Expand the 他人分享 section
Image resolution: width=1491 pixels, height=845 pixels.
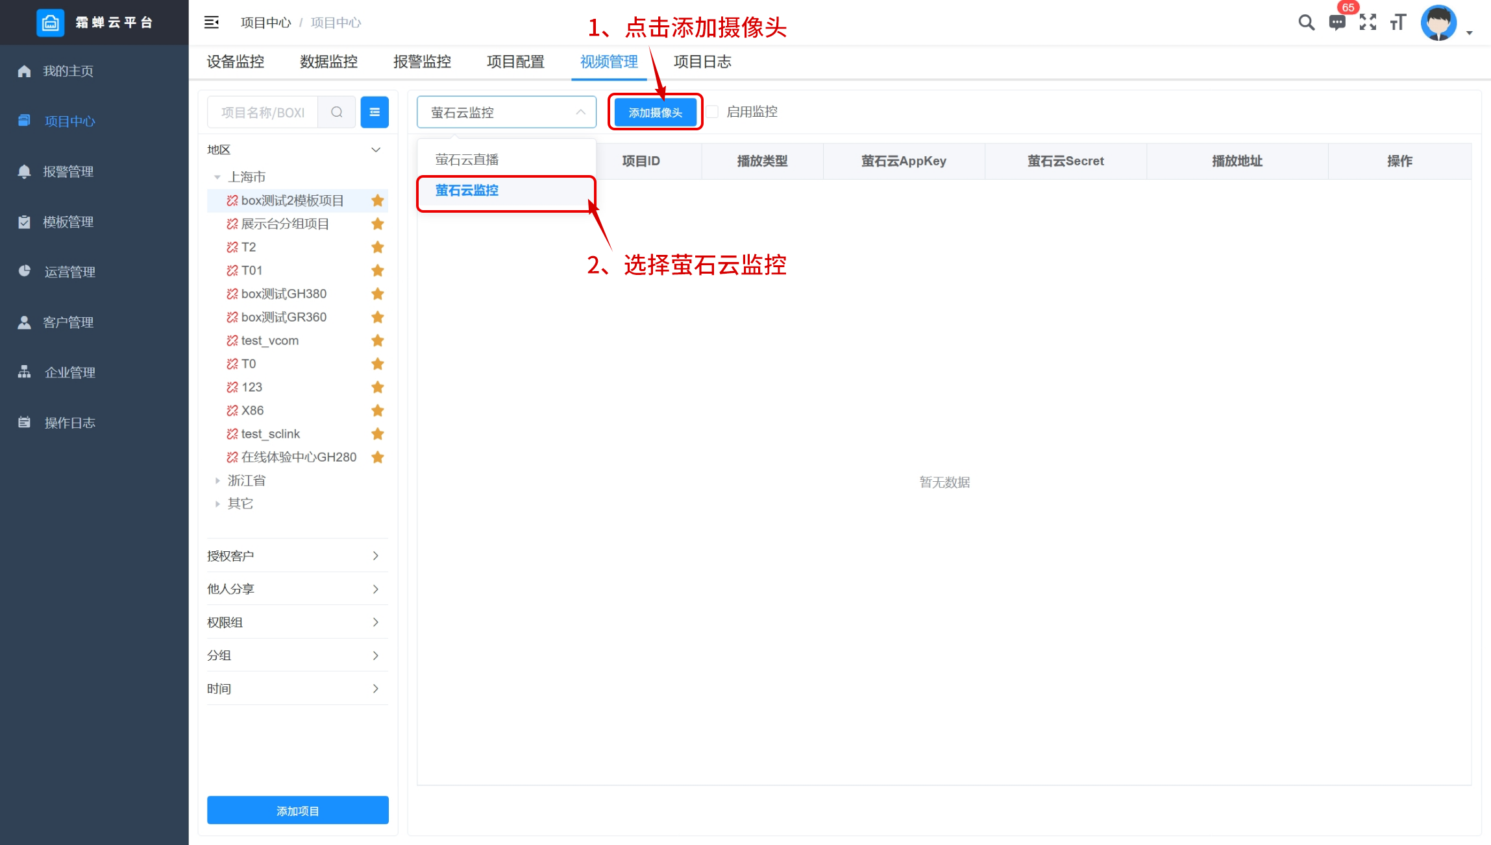point(297,589)
